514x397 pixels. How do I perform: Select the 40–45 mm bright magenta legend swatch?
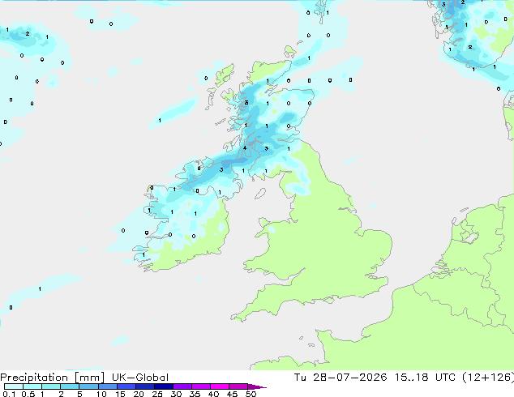[x=220, y=386]
